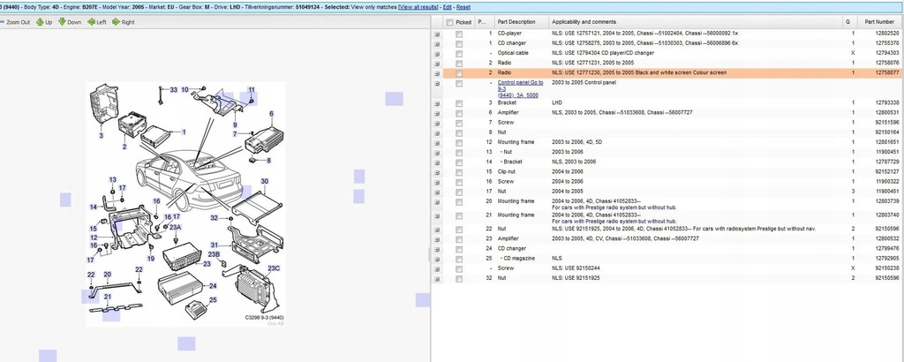The width and height of the screenshot is (904, 362).
Task: Click part number 11900322
Action: [x=886, y=182]
